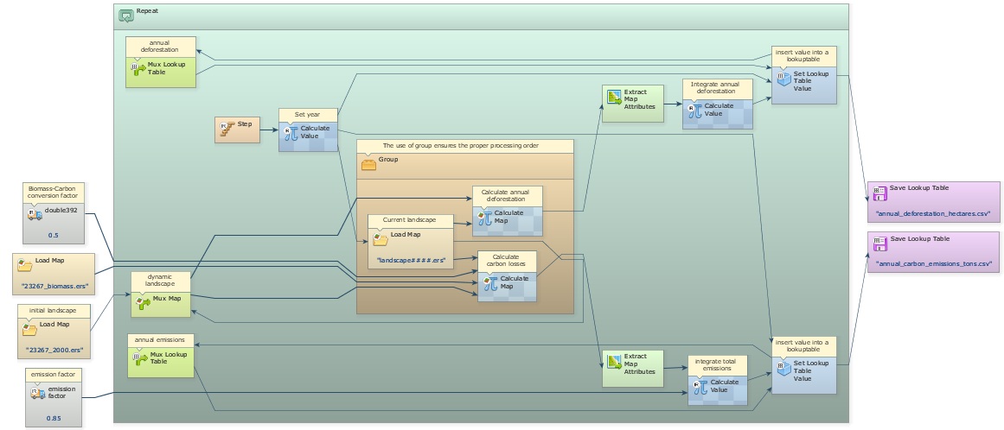
Task: Click the "landscape####.ers" file path text
Action: coord(410,260)
